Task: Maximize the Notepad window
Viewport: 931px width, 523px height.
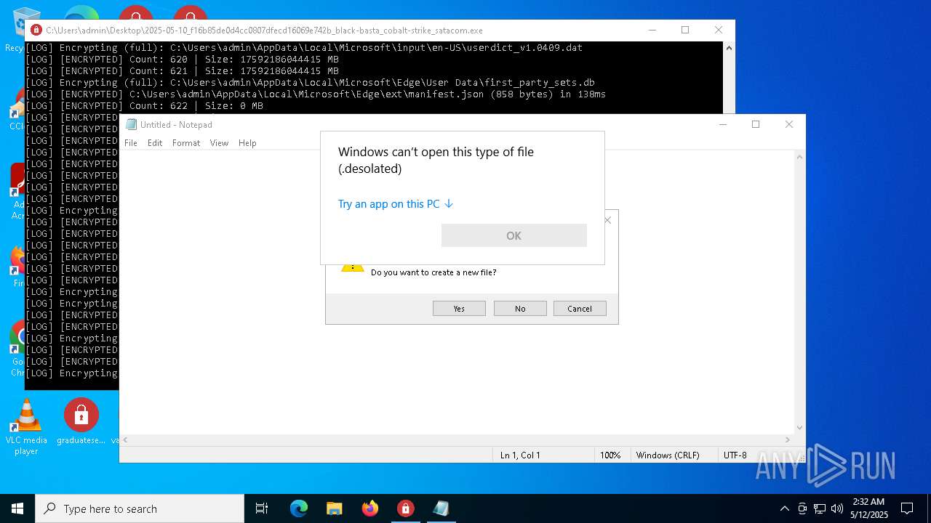Action: (756, 124)
